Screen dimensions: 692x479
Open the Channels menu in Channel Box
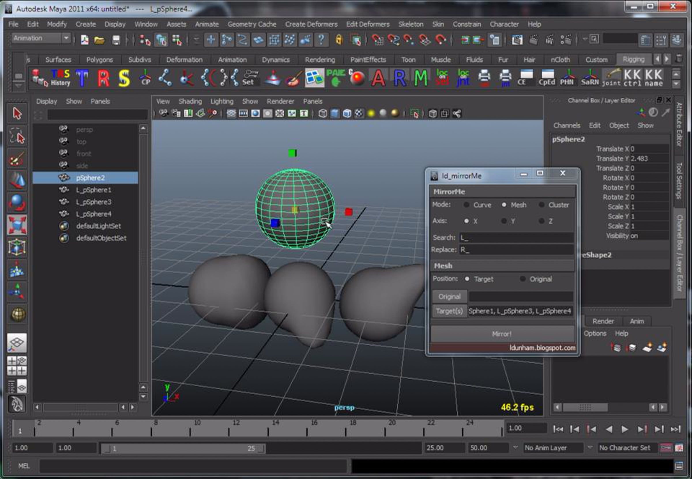pos(567,126)
